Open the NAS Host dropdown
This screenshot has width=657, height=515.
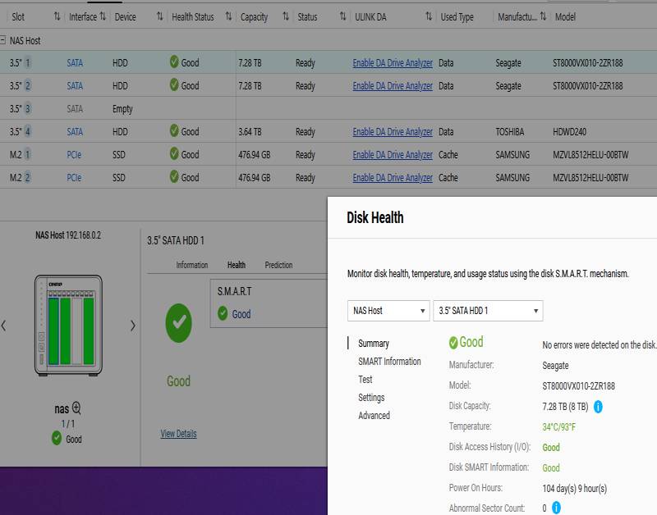(388, 311)
